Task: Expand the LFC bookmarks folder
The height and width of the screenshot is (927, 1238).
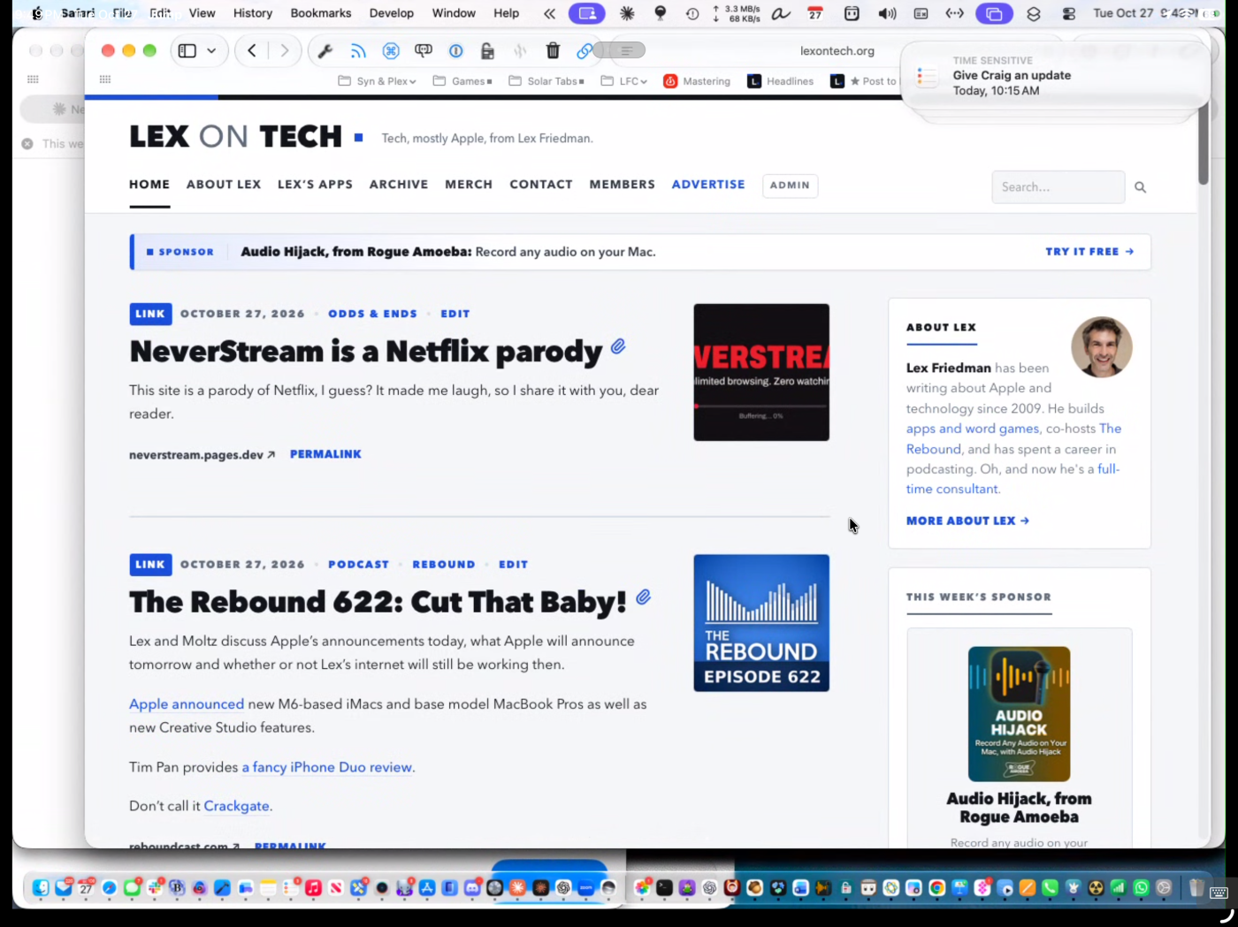Action: click(x=623, y=81)
